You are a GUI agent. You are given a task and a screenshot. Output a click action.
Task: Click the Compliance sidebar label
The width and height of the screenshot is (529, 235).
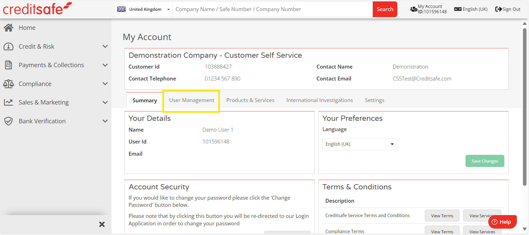pyautogui.click(x=35, y=84)
